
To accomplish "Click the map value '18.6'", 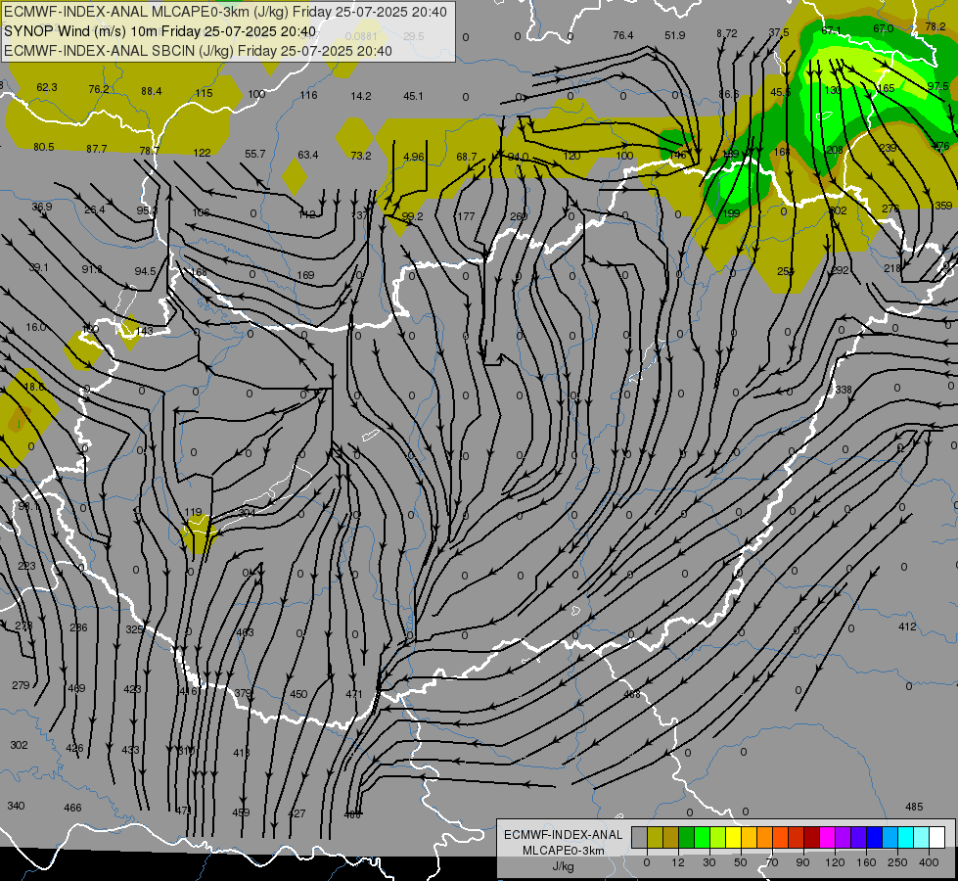I will [x=34, y=387].
